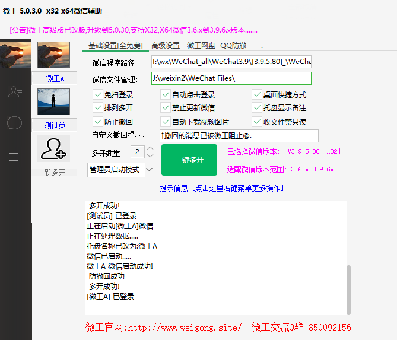
Task: Click the log line '托盘名称已改为:微工A'
Action: (x=122, y=246)
